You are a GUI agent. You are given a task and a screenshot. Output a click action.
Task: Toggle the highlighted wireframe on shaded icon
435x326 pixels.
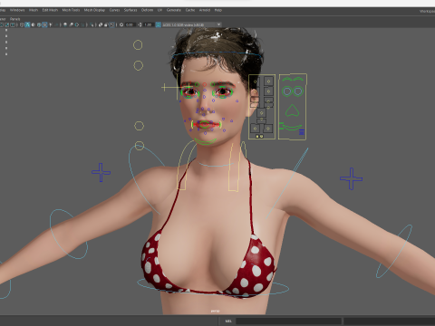pos(44,24)
